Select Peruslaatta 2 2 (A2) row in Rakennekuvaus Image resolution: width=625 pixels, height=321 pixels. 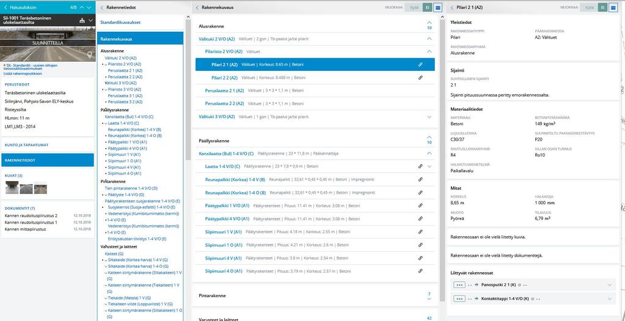(x=315, y=104)
